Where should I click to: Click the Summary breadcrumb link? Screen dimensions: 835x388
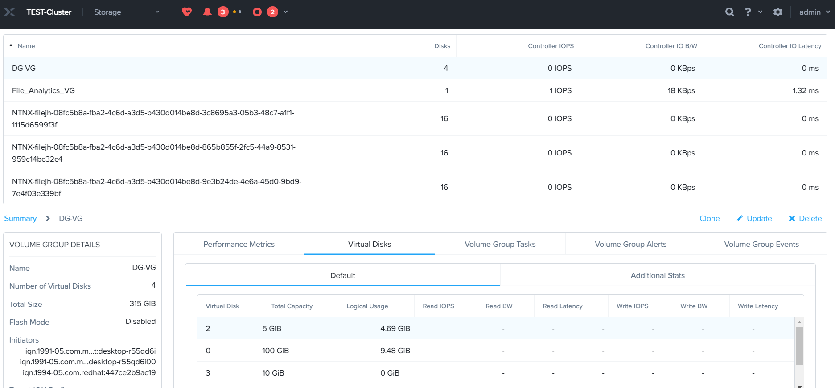(21, 218)
